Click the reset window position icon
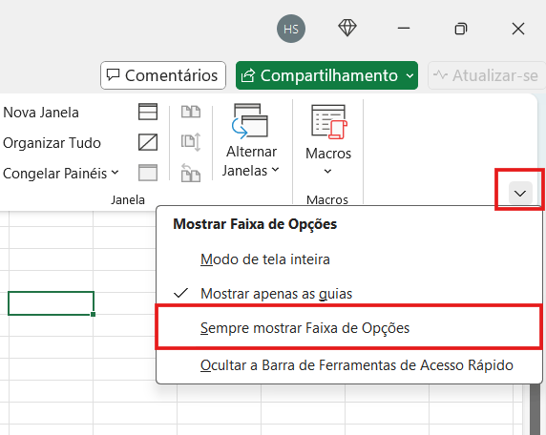Screen dimensions: 546x435 click(191, 173)
